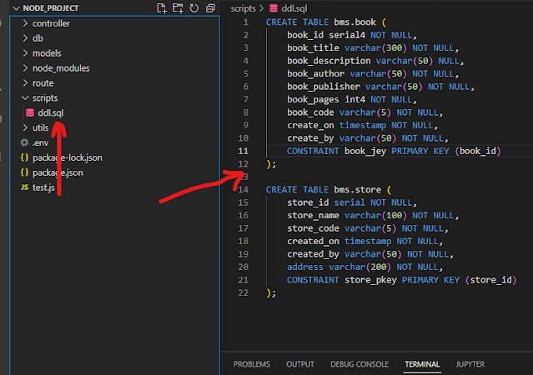Image resolution: width=533 pixels, height=375 pixels.
Task: Click the database icon in the breadcrumb
Action: coord(274,8)
